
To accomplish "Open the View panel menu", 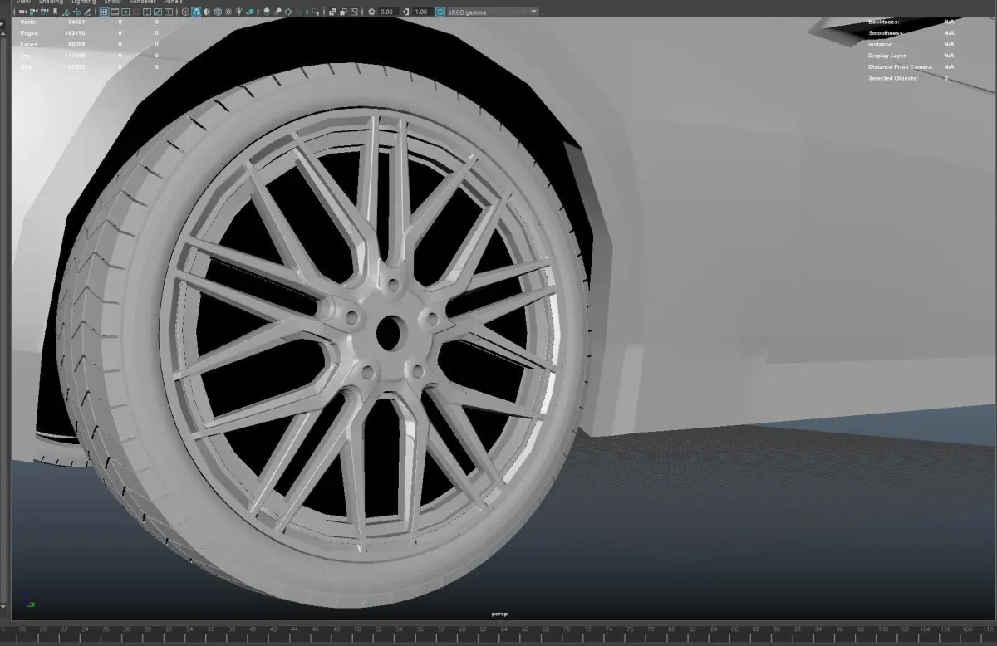I will pyautogui.click(x=23, y=2).
